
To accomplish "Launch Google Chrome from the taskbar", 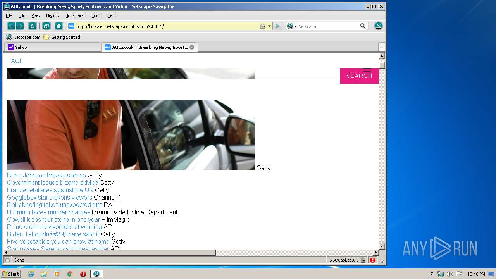I will [70, 274].
